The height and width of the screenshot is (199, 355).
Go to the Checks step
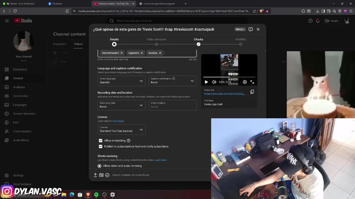pos(199,42)
